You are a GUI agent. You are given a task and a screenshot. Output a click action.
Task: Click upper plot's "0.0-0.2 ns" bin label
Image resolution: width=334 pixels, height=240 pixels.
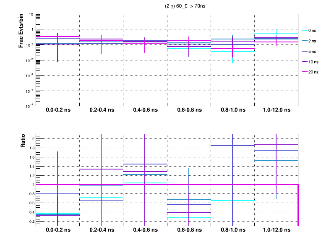[x=57, y=110]
